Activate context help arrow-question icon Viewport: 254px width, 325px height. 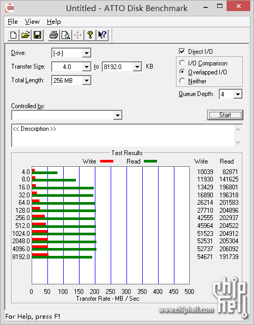coord(102,35)
